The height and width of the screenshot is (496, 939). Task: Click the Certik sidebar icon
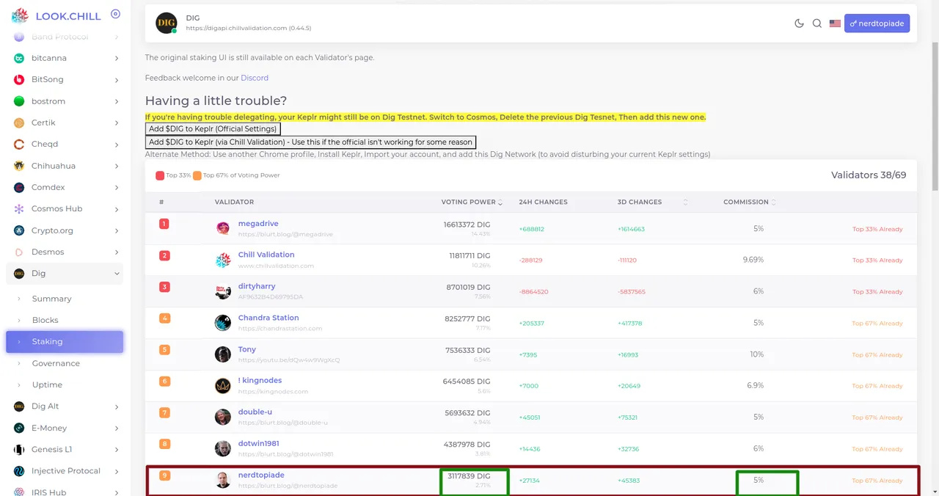click(x=19, y=123)
